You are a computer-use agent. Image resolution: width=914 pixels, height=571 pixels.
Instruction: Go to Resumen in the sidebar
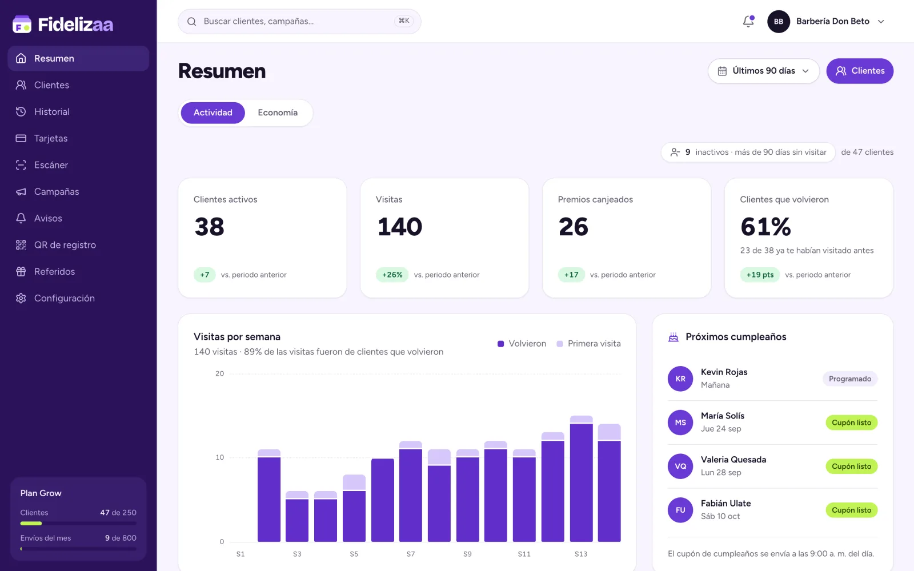pyautogui.click(x=78, y=58)
